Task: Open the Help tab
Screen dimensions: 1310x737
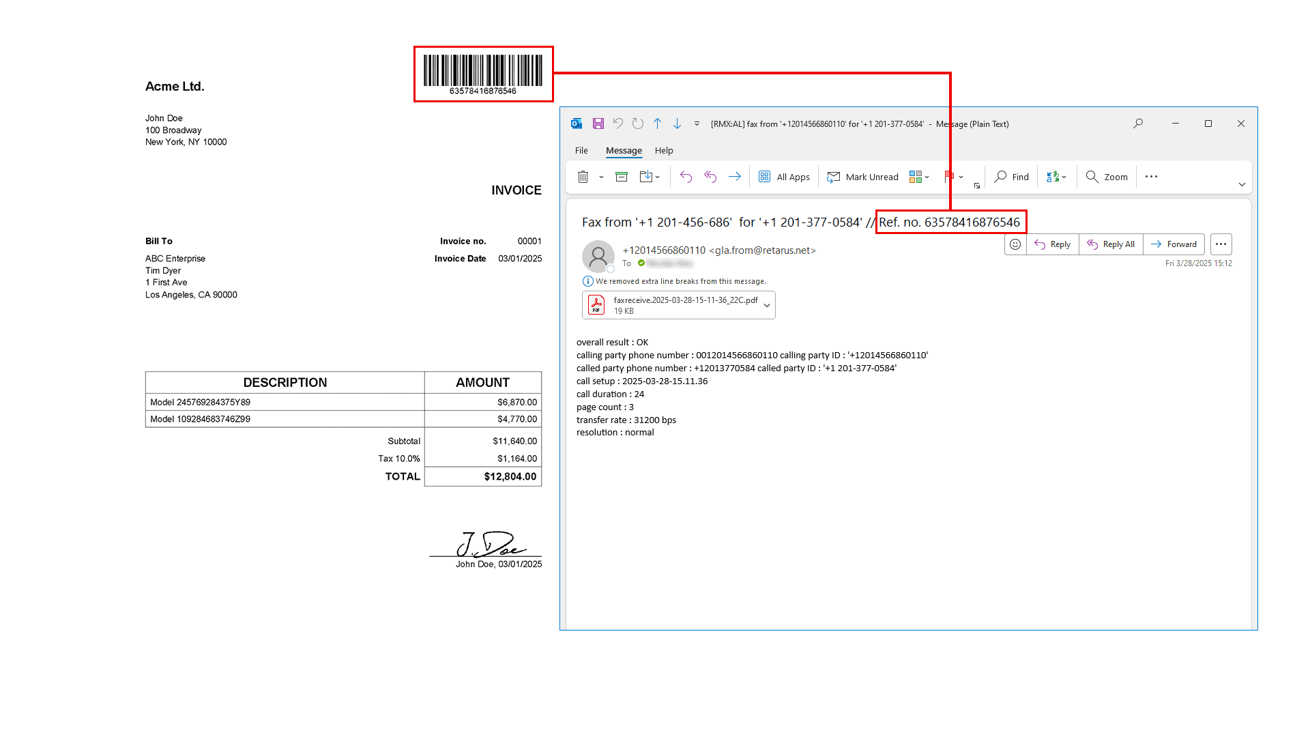Action: [664, 150]
